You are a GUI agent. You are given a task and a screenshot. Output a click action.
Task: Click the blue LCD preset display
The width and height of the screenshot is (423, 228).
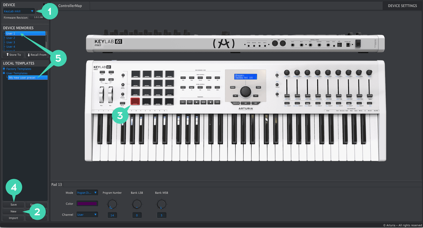coord(245,77)
